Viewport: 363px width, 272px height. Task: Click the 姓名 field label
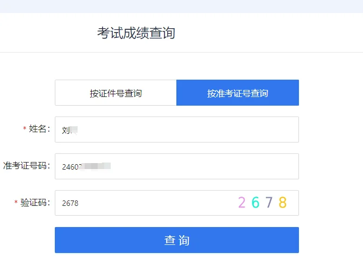tap(40, 129)
